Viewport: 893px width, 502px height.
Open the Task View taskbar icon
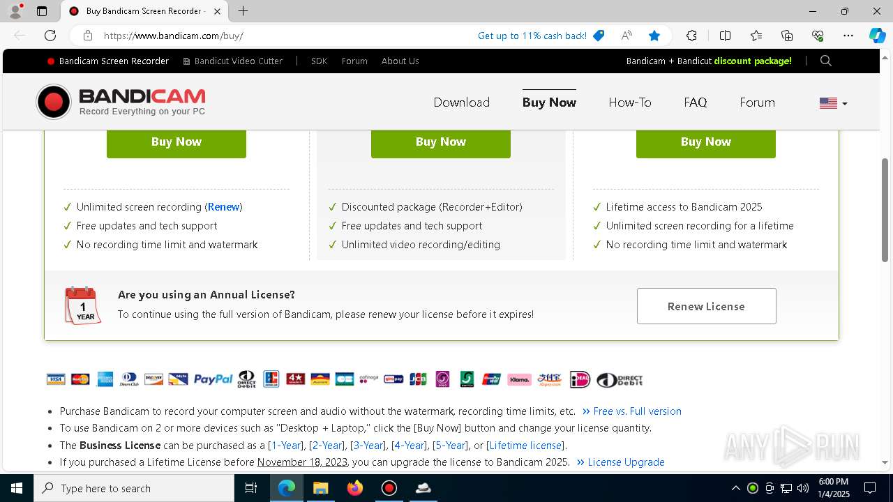(x=251, y=488)
